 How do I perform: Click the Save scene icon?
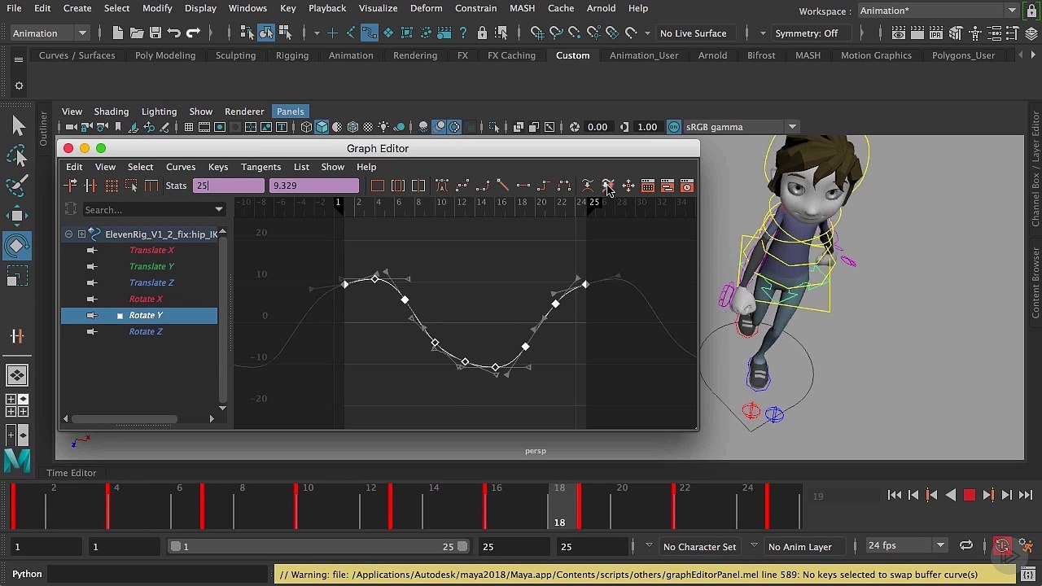(155, 33)
